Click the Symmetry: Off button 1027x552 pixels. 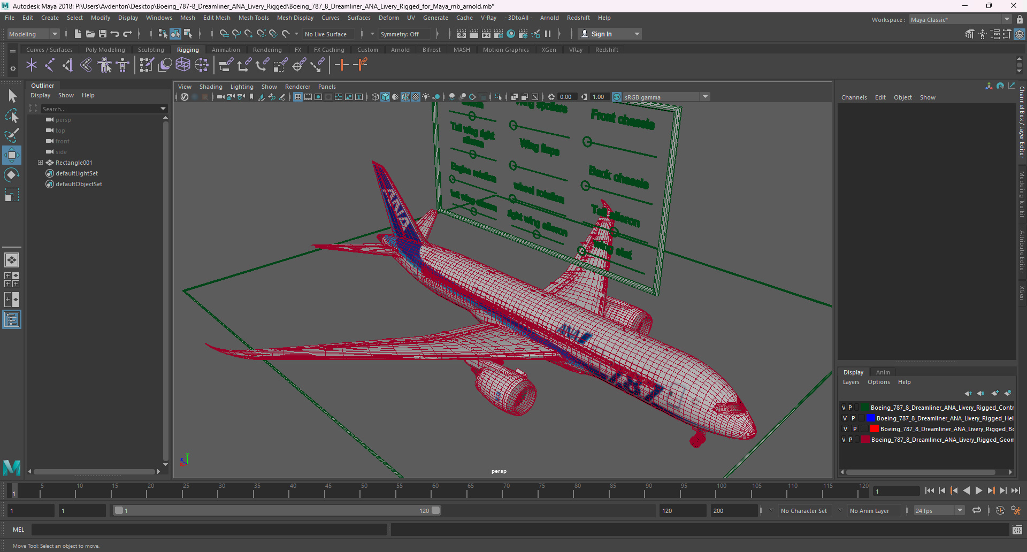tap(404, 34)
